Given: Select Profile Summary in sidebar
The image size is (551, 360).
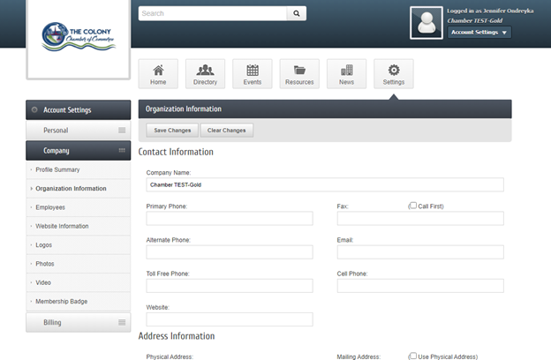Looking at the screenshot, I should tap(57, 169).
